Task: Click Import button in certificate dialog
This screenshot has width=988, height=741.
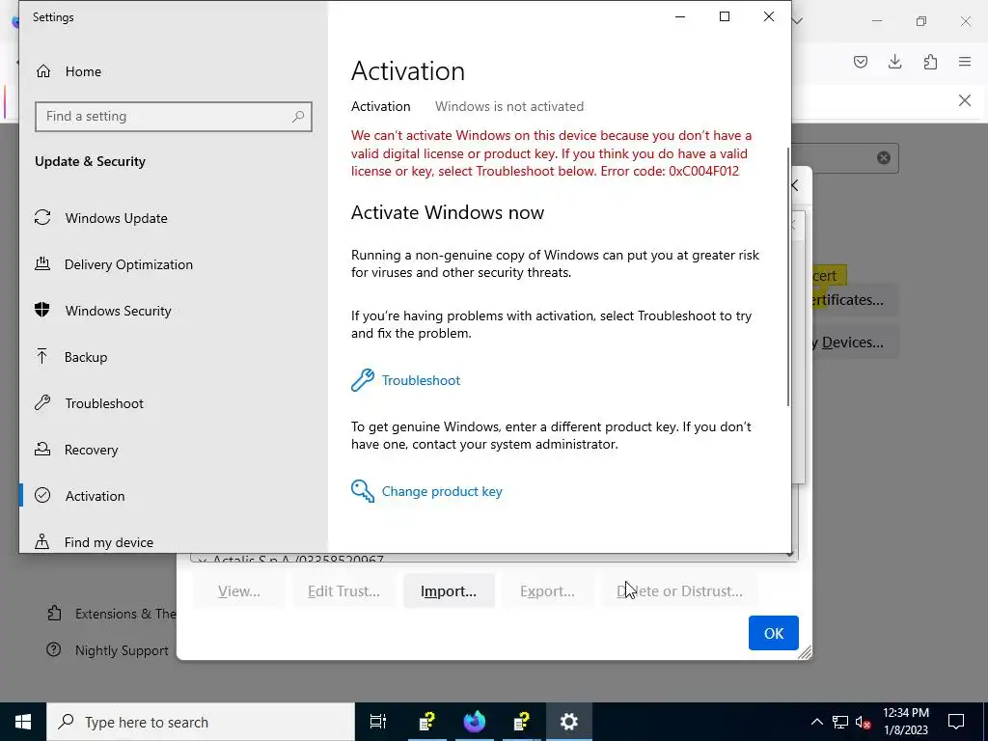Action: click(449, 591)
